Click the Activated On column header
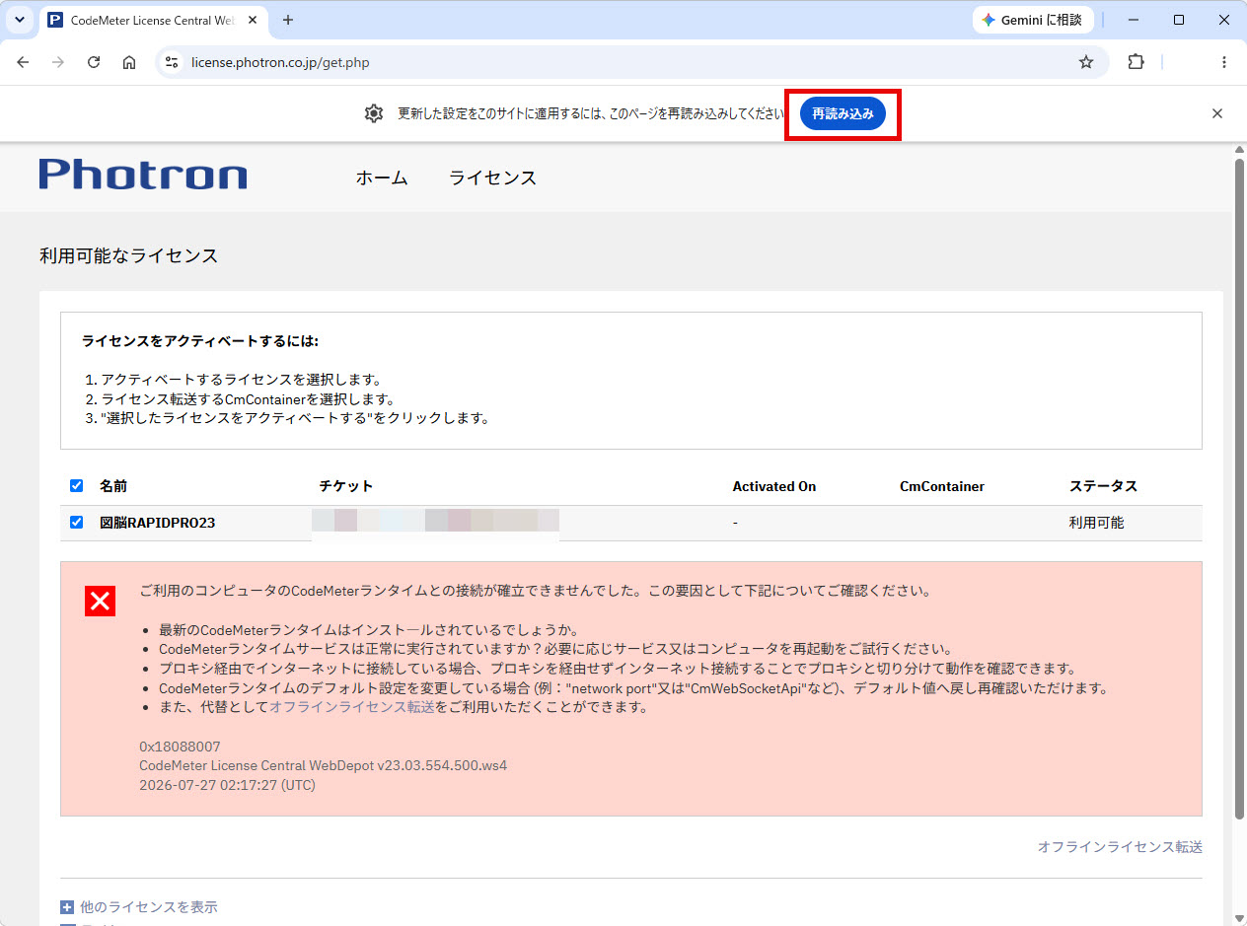1247x926 pixels. click(x=774, y=486)
